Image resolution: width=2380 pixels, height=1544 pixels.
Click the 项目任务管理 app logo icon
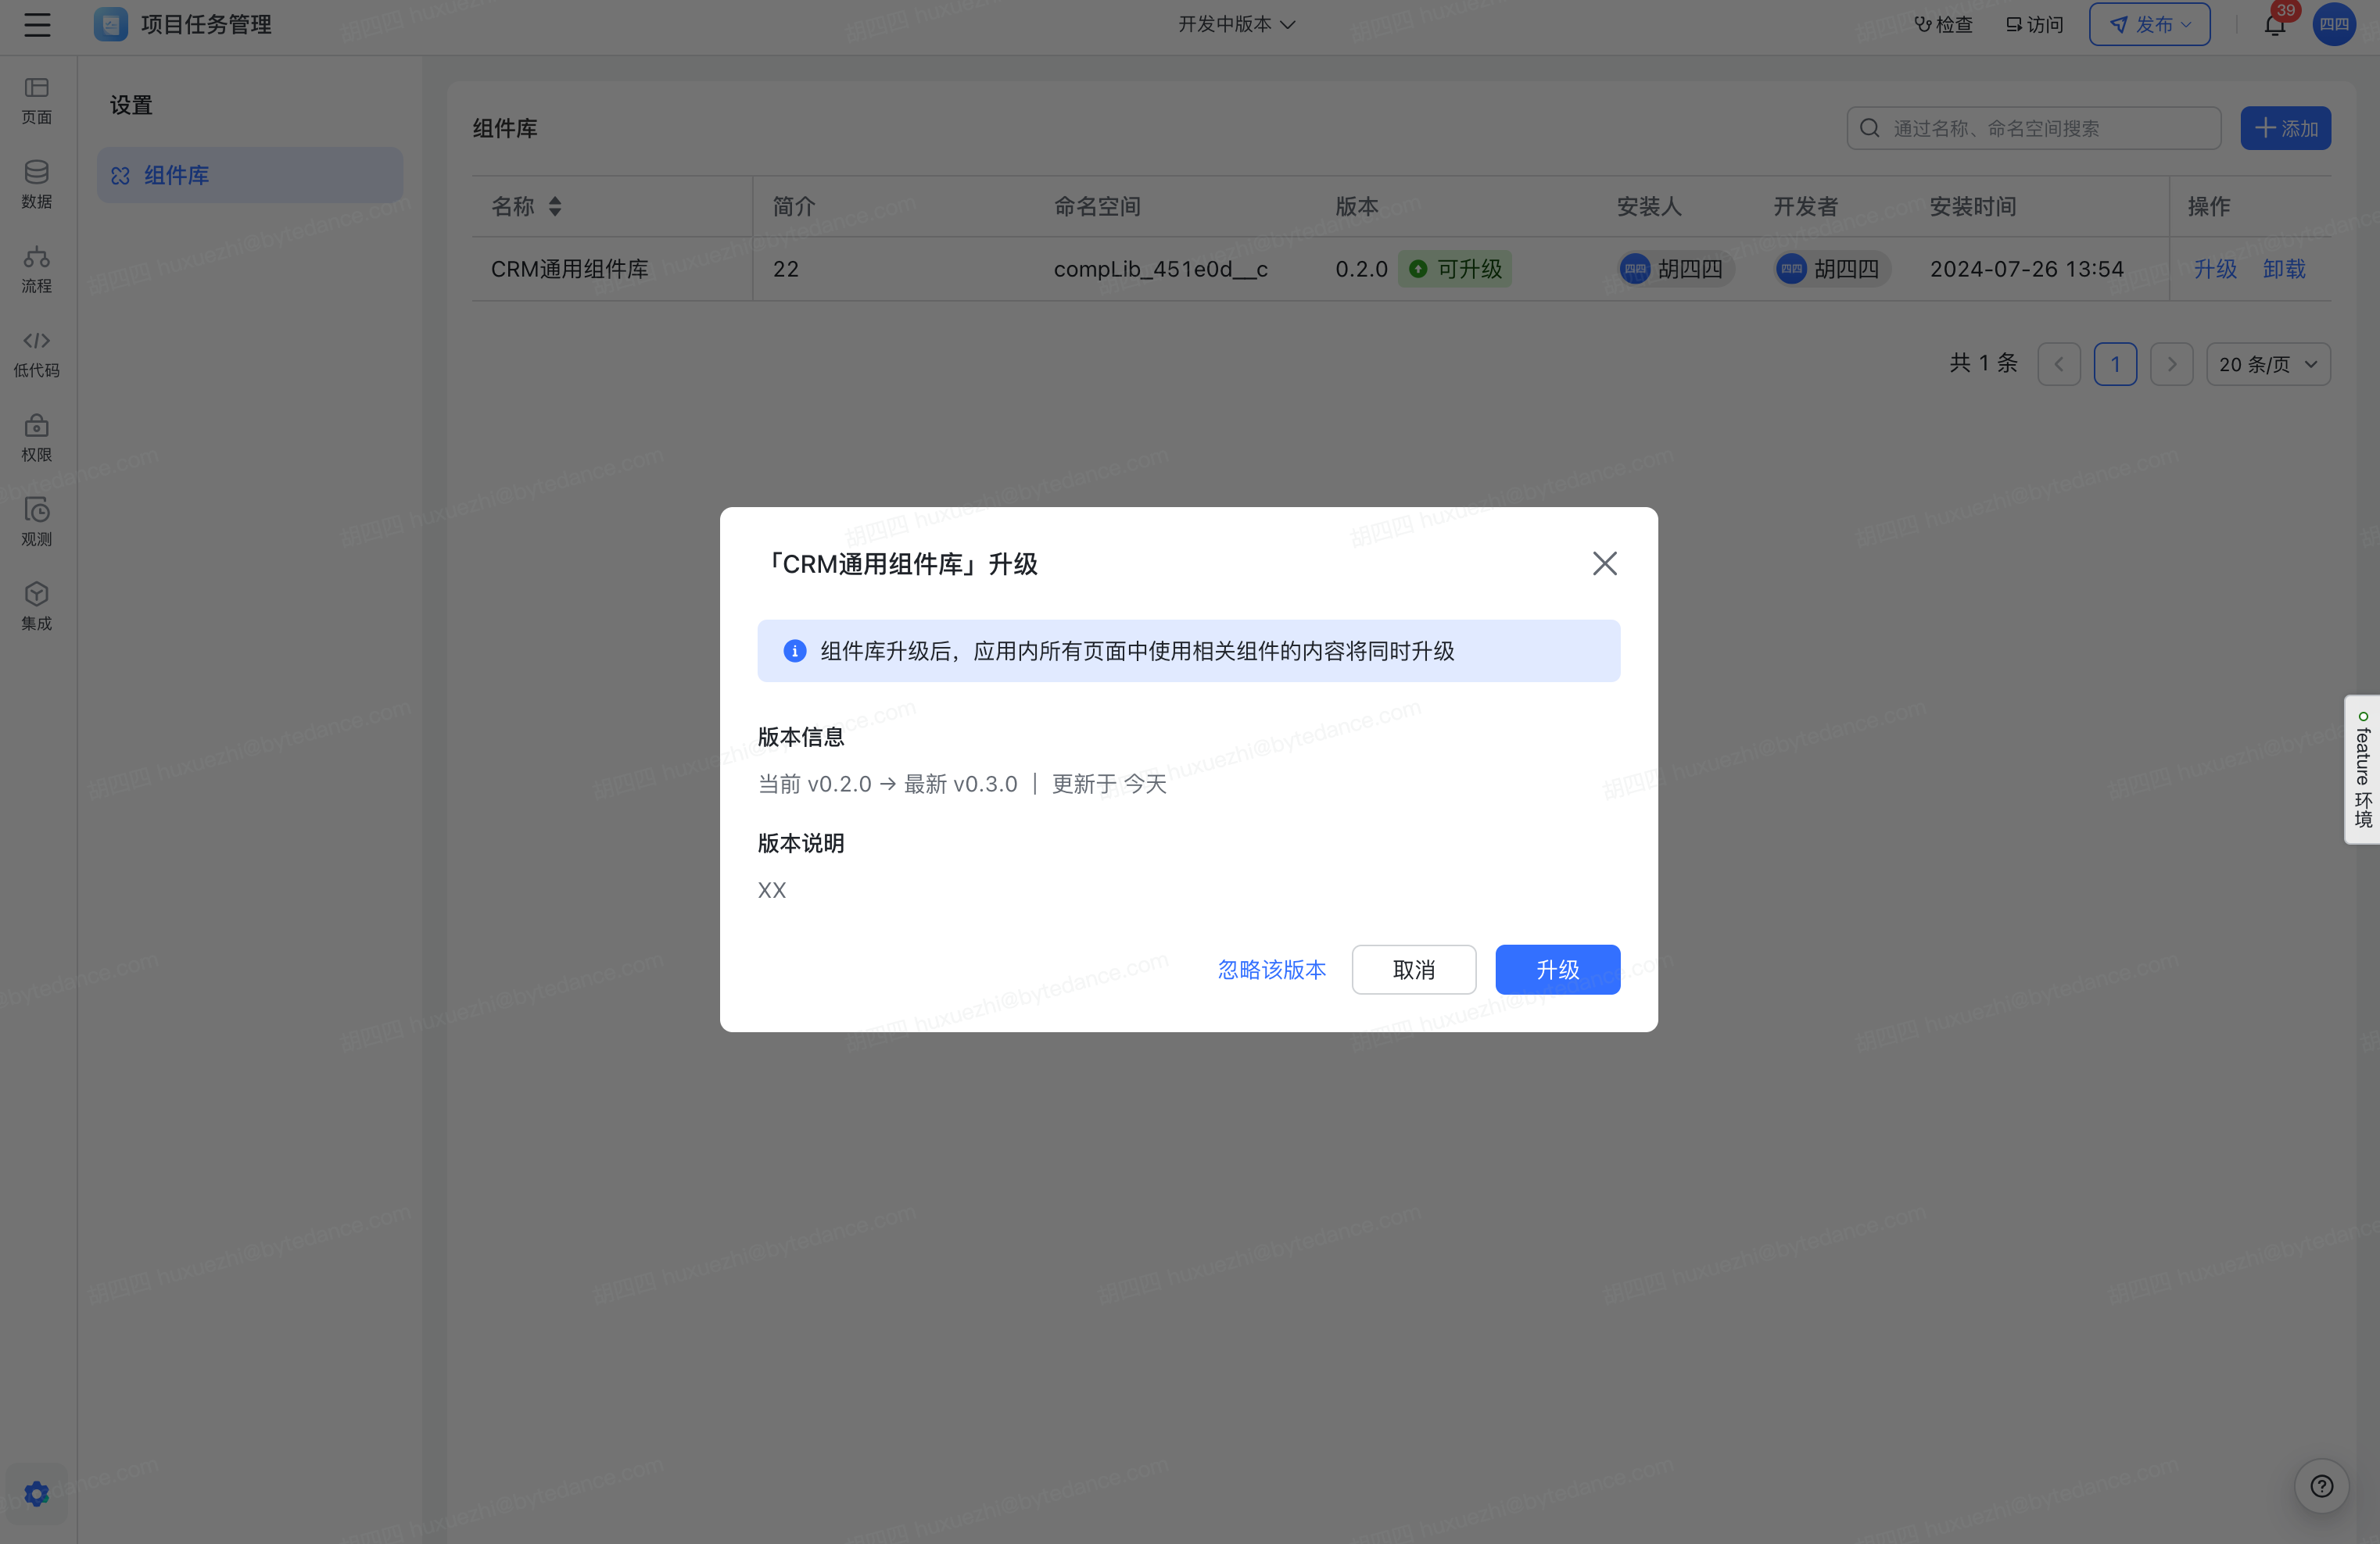110,24
